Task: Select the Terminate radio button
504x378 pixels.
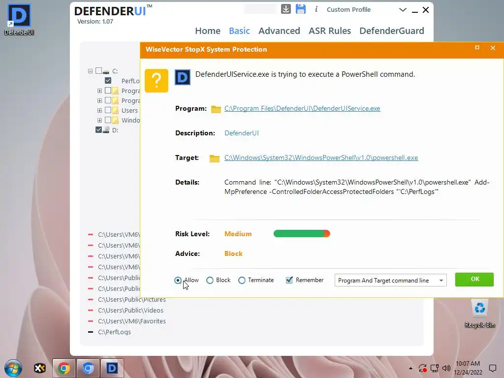Action: tap(242, 280)
